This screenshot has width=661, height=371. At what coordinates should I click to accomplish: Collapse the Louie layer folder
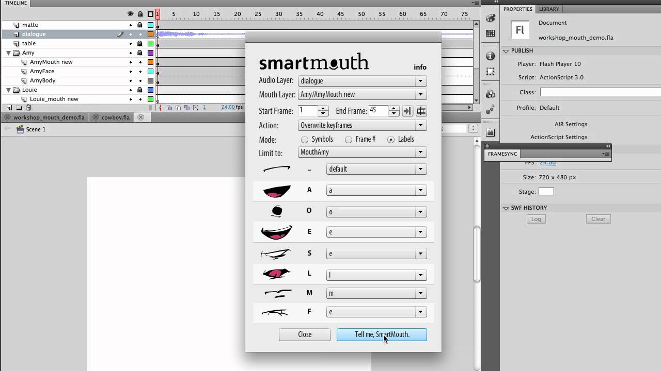coord(8,90)
